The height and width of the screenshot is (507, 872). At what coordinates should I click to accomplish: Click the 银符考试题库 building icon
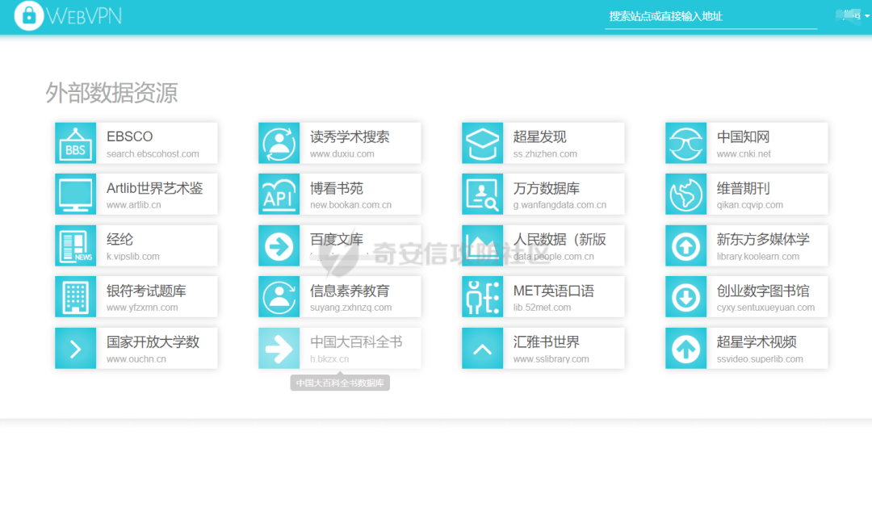point(76,297)
